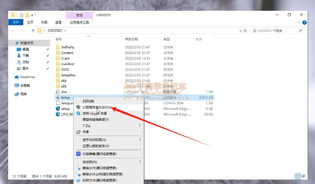315x184 pixels.
Task: Open recent locations dropdown arrow
Action: click(27, 31)
